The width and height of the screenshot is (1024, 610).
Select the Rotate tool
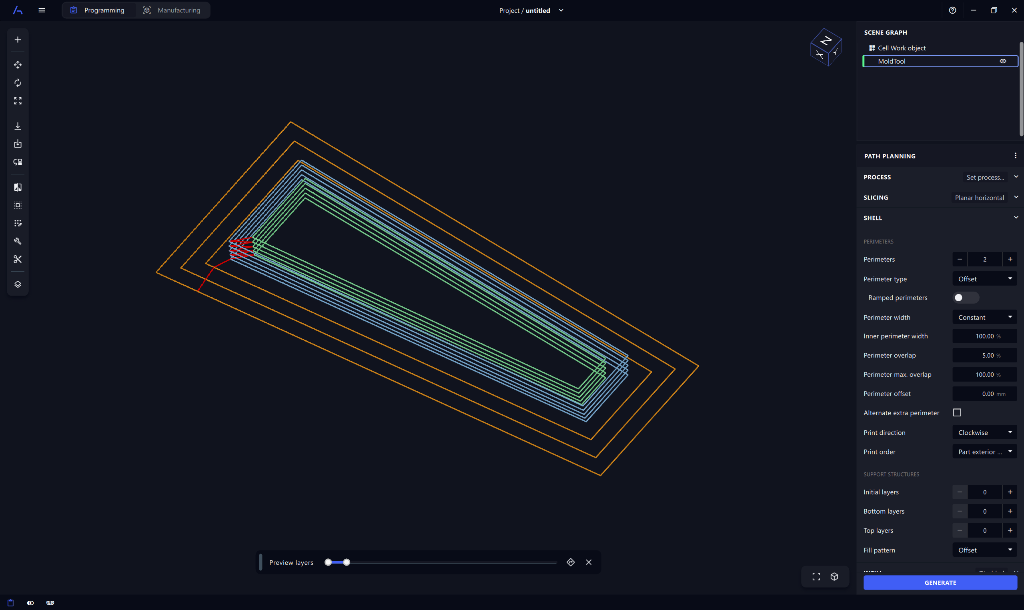[x=18, y=83]
